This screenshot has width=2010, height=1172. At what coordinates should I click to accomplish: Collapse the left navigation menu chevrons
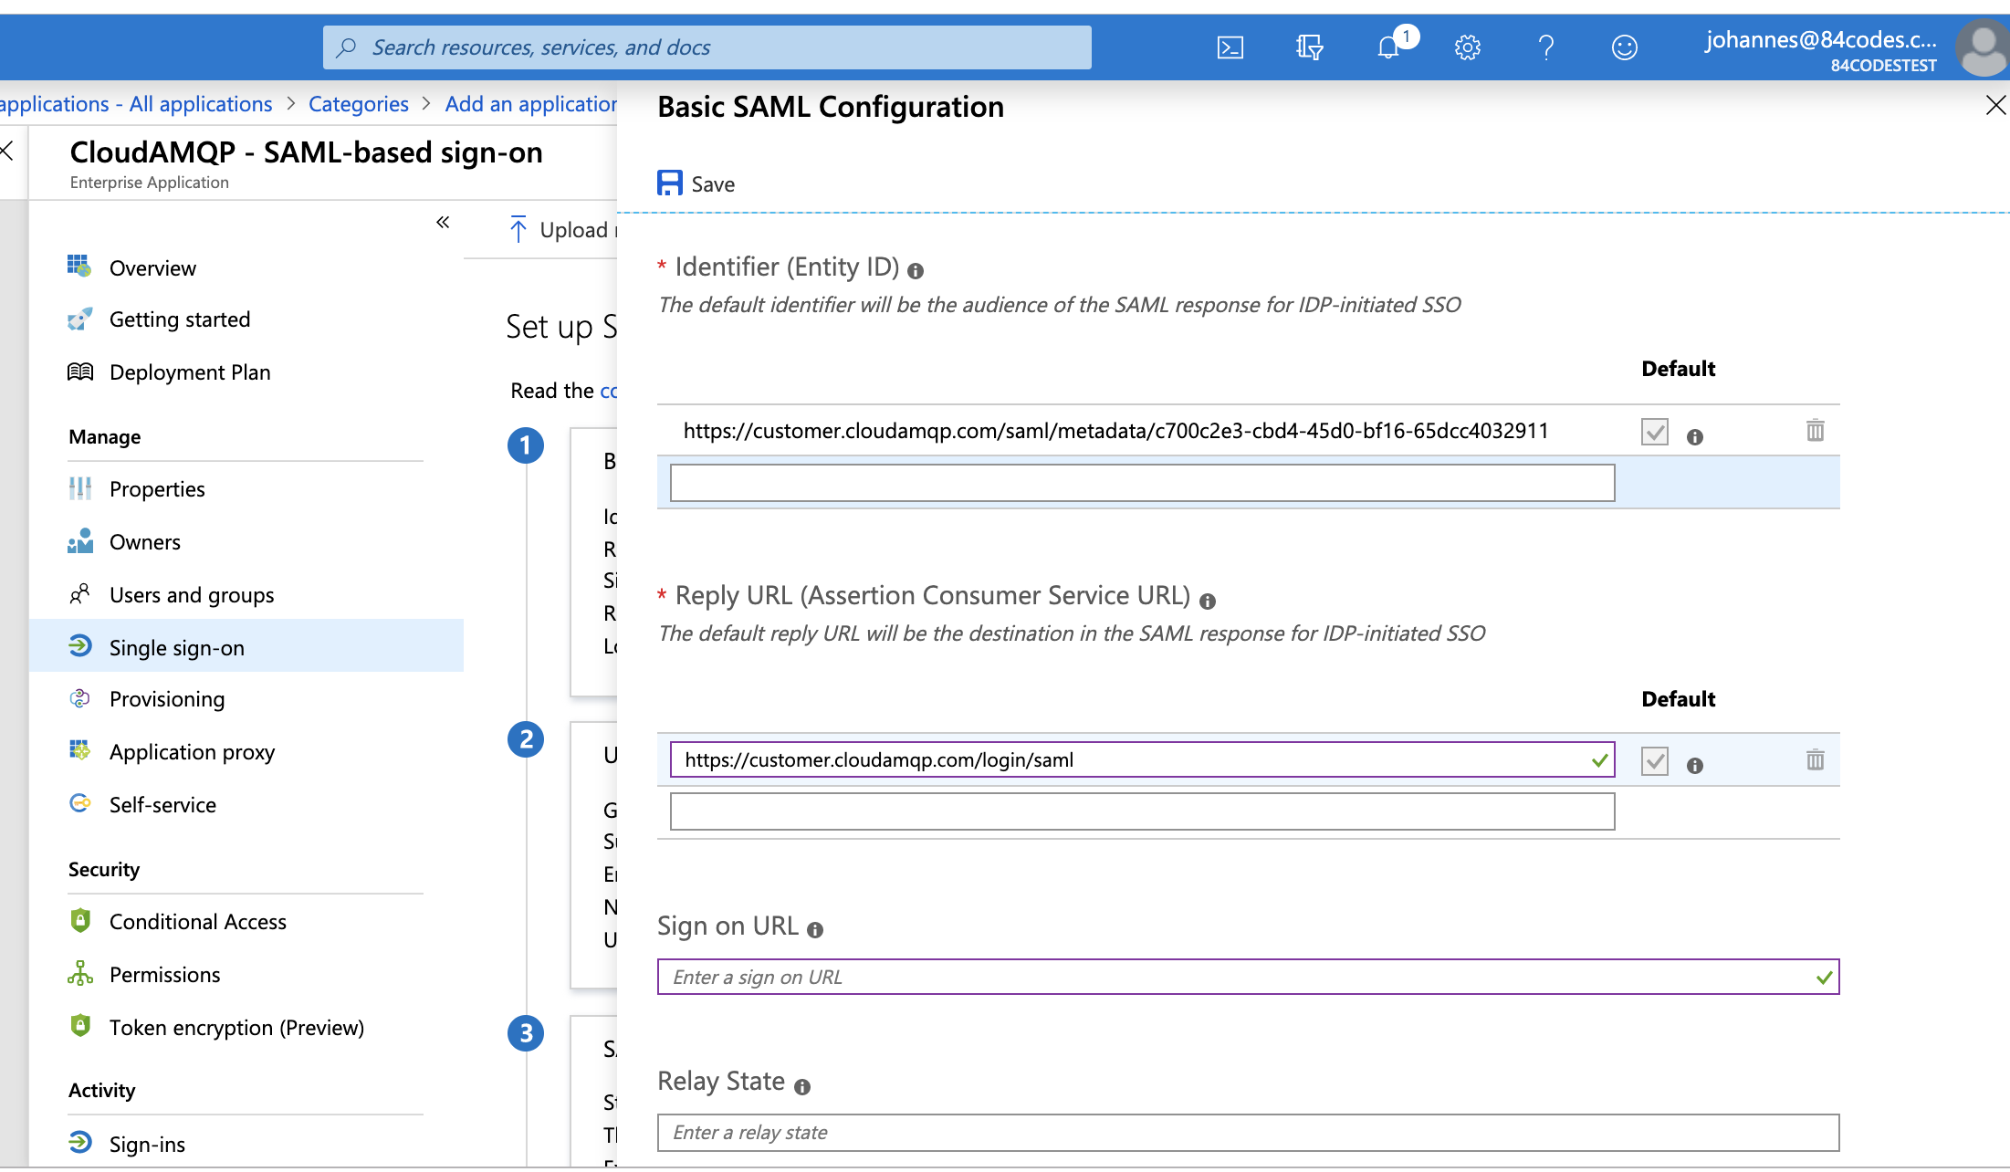[443, 222]
